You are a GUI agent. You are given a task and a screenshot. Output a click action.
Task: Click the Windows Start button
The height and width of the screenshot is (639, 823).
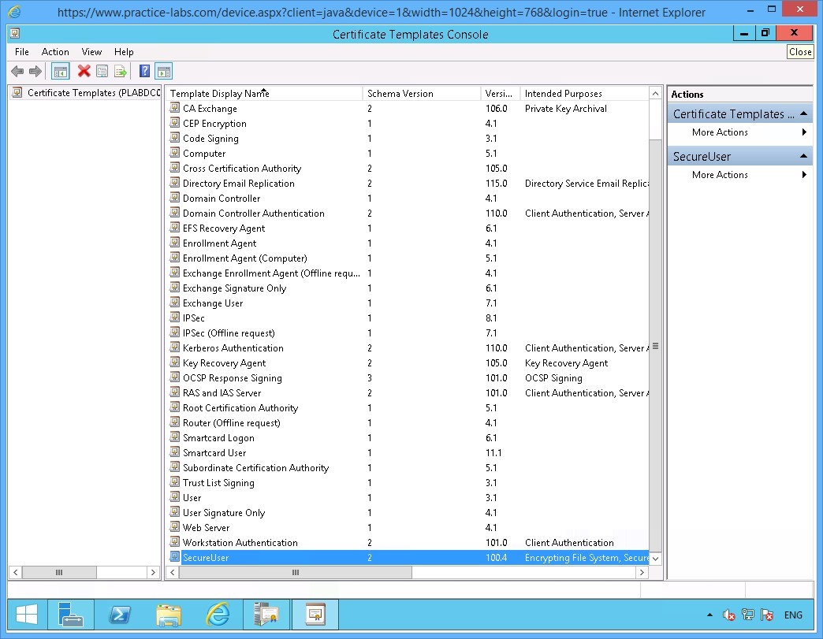tap(26, 614)
